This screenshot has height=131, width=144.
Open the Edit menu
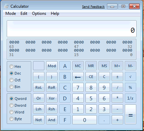[24, 14]
